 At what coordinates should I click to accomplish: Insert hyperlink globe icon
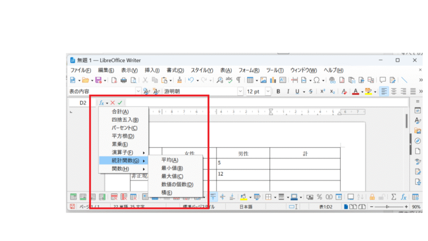332,80
